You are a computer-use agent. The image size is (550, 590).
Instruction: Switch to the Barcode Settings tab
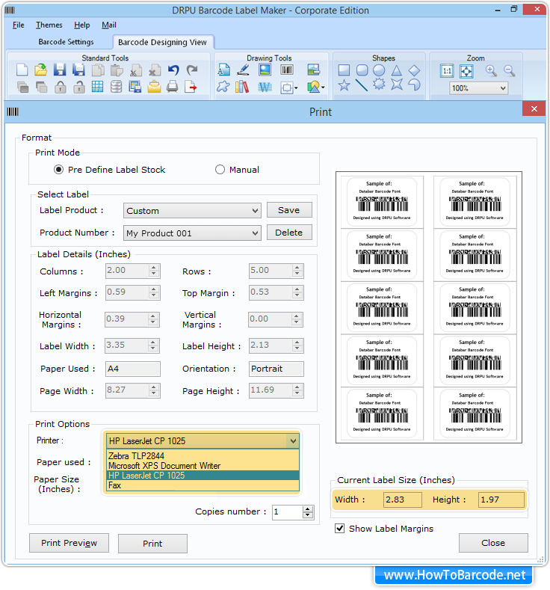point(66,42)
